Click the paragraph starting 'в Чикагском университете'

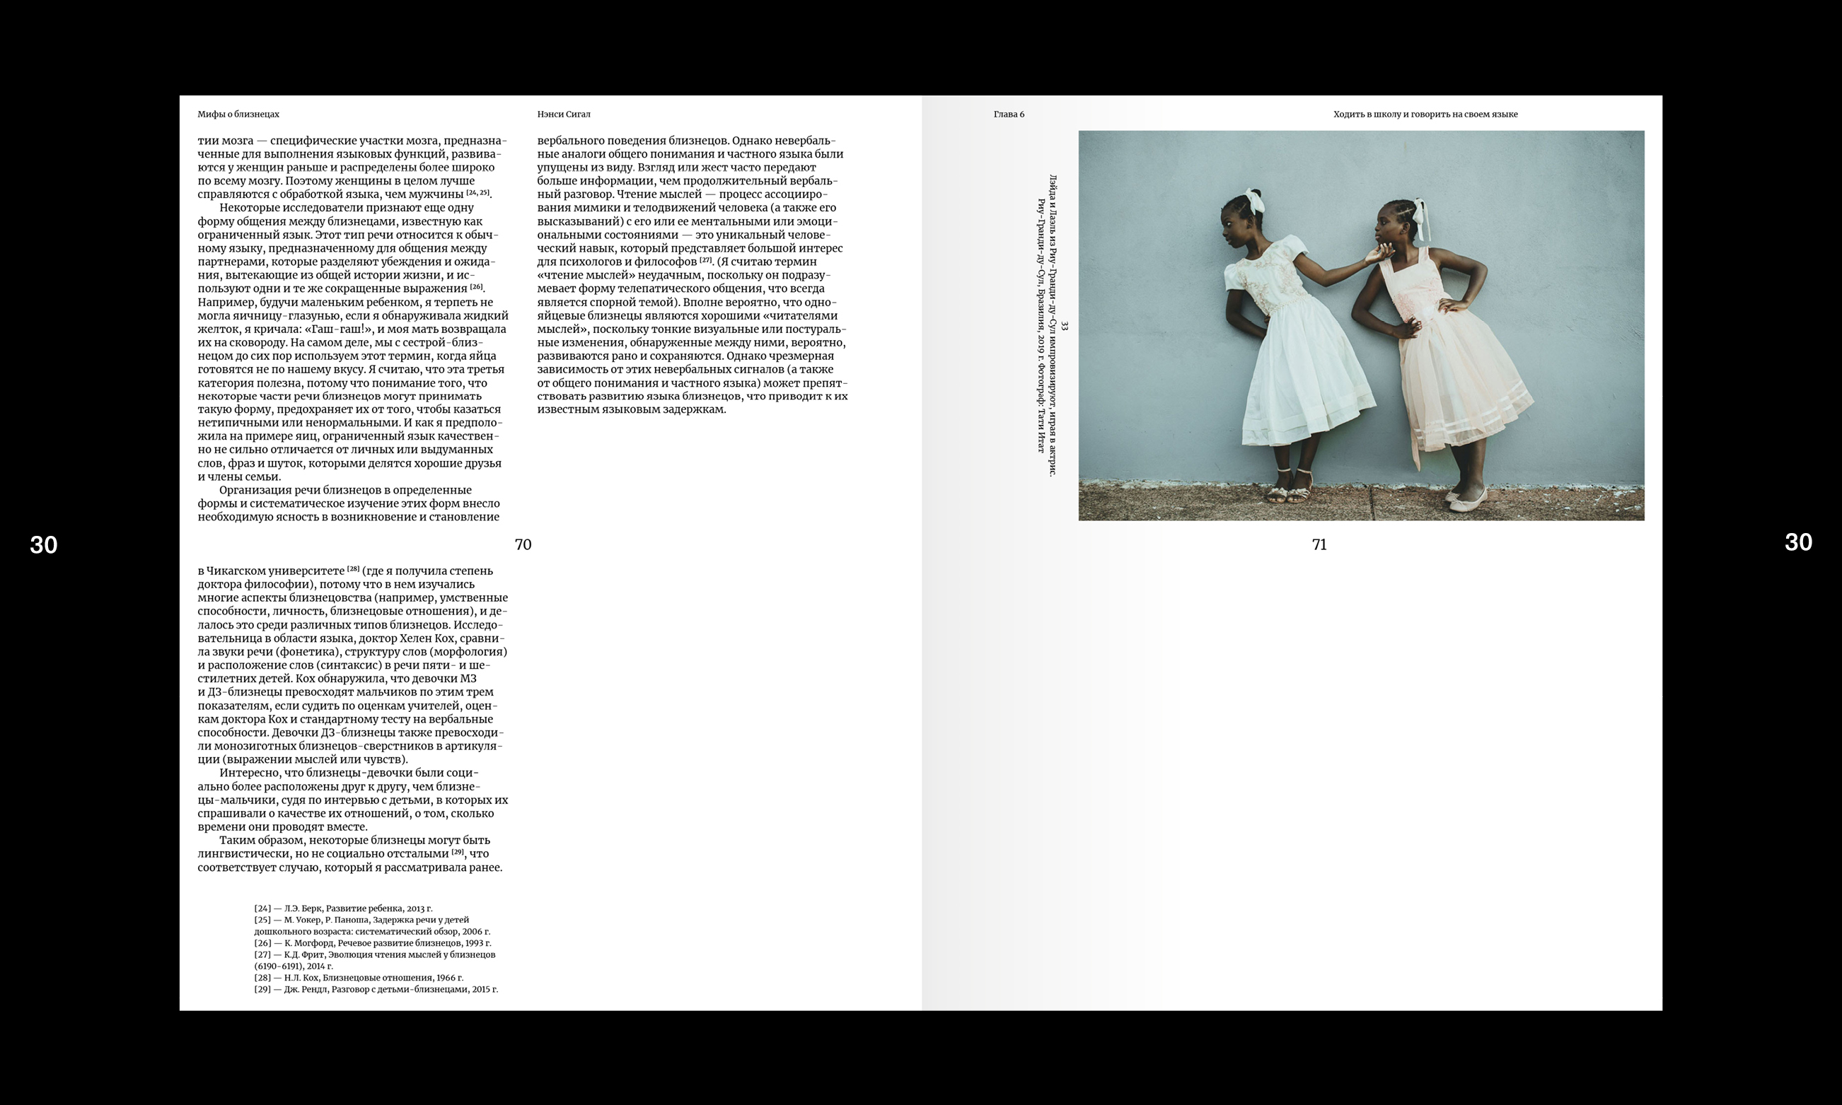[352, 665]
